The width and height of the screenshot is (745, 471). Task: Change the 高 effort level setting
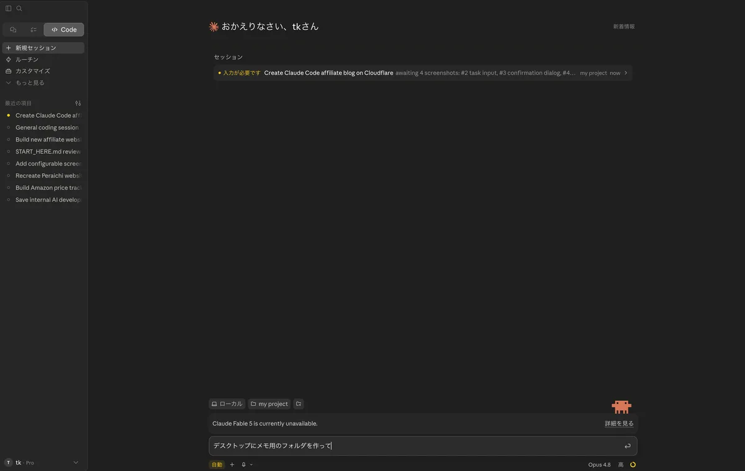[x=621, y=465]
